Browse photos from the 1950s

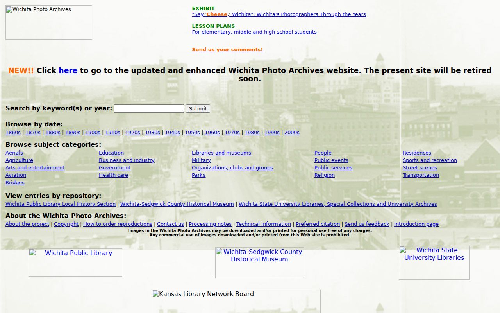(x=192, y=133)
